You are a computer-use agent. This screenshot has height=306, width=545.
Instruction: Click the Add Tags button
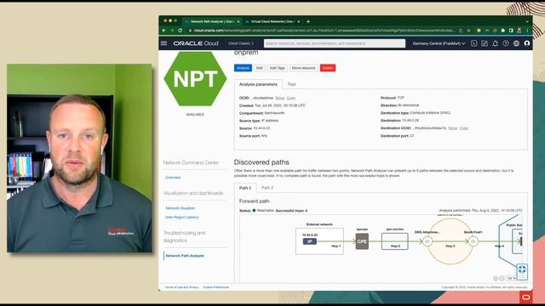pyautogui.click(x=278, y=68)
